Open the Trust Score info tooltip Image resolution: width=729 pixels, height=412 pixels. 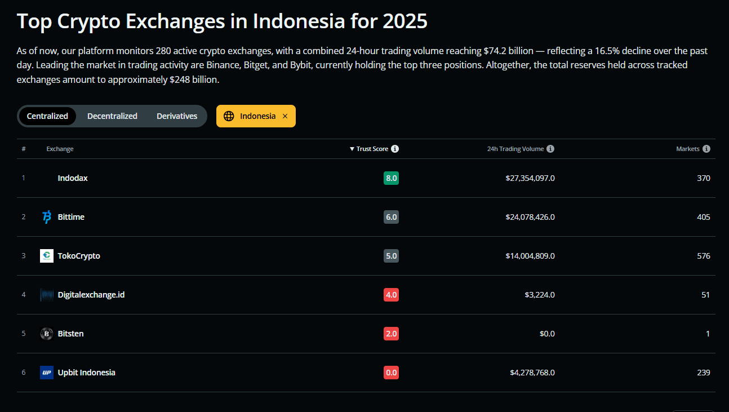click(395, 148)
